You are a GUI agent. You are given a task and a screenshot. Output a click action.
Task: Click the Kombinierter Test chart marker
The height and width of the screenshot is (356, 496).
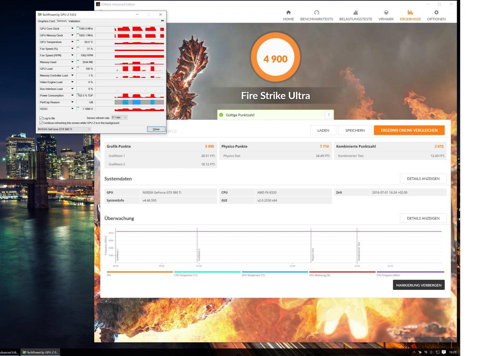pyautogui.click(x=359, y=251)
